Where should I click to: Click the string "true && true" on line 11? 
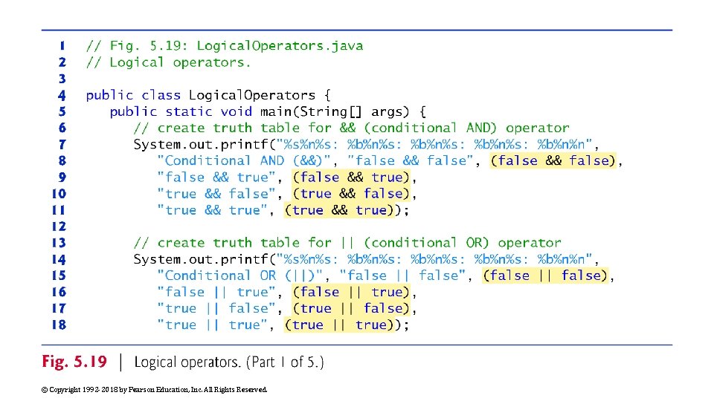tap(212, 210)
